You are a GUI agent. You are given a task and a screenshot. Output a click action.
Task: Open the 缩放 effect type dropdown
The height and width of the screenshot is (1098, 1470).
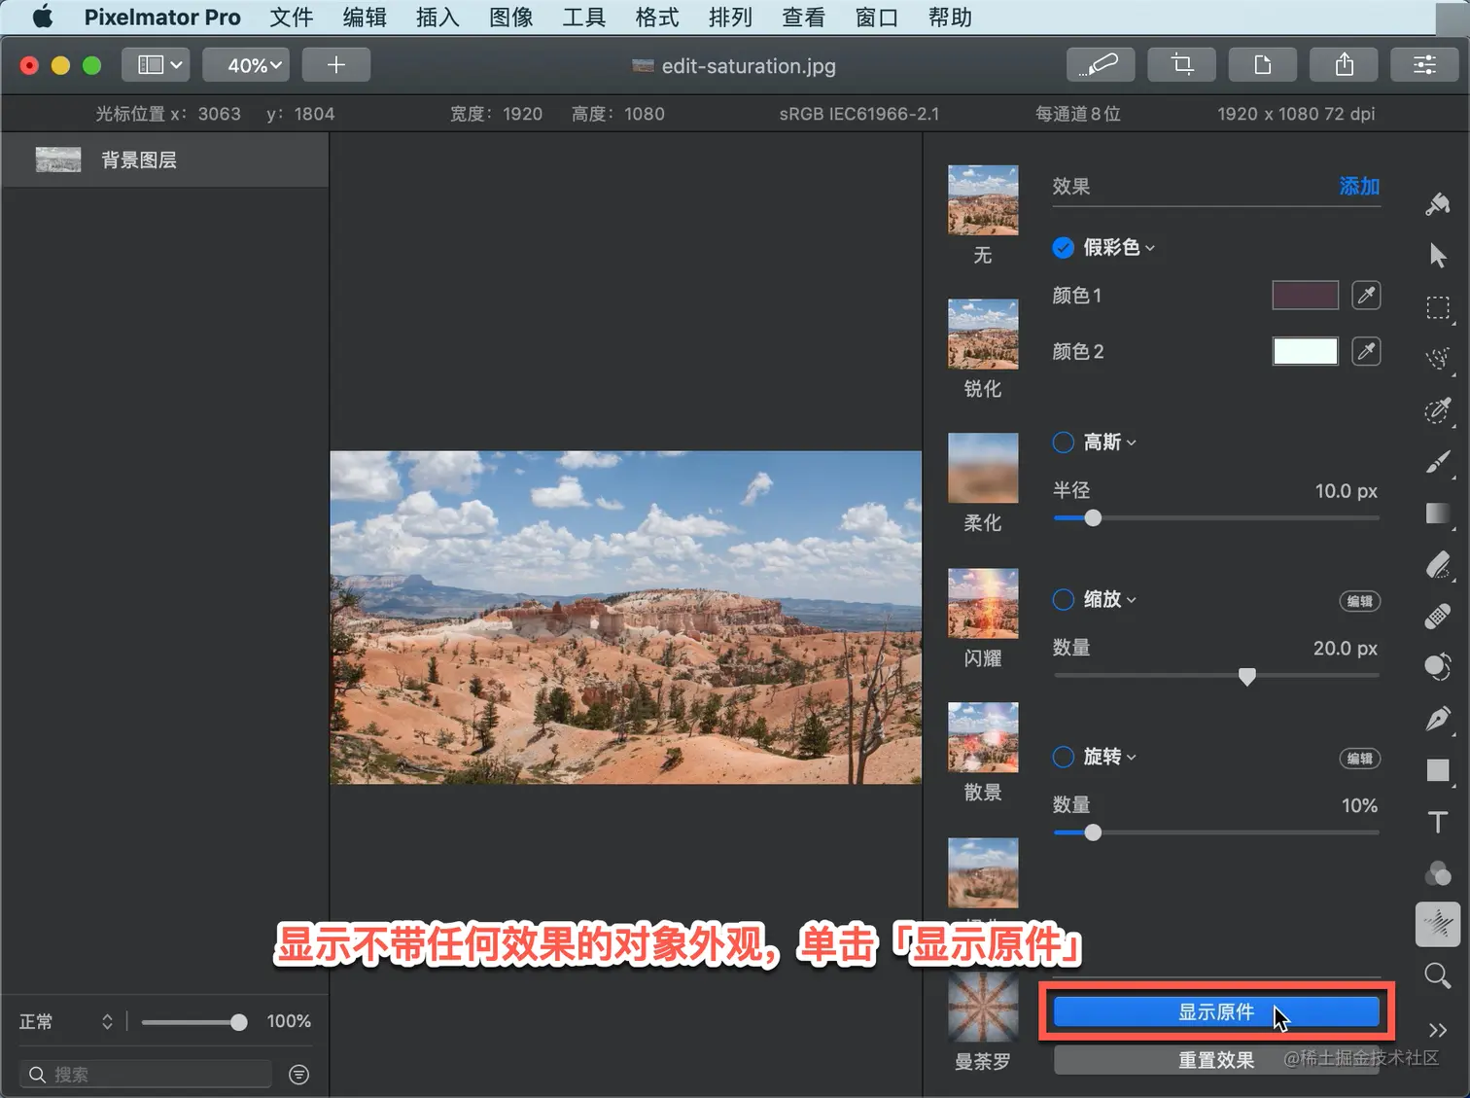point(1109,600)
